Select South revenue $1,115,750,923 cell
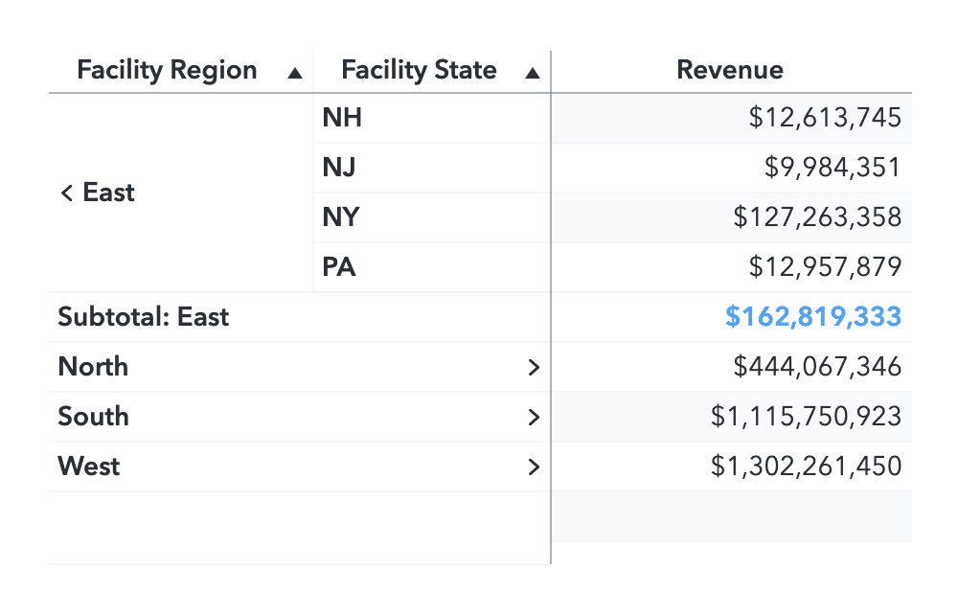The image size is (958, 615). (x=806, y=417)
